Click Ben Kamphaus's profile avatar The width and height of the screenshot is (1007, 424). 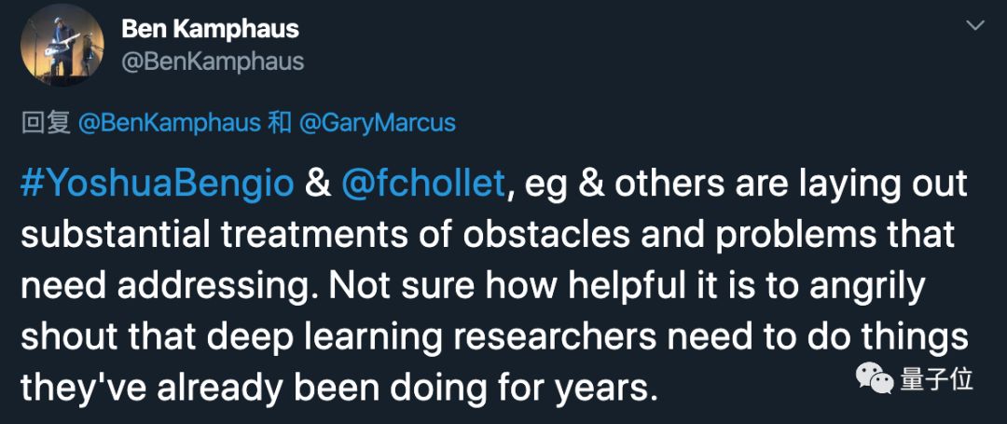point(62,46)
